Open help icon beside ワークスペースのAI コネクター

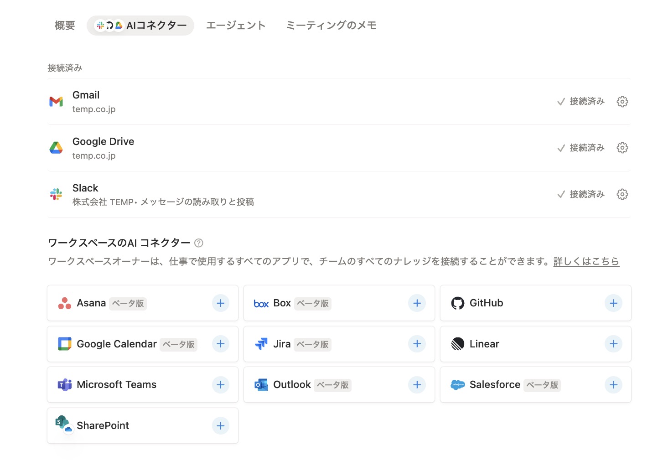[x=199, y=243]
